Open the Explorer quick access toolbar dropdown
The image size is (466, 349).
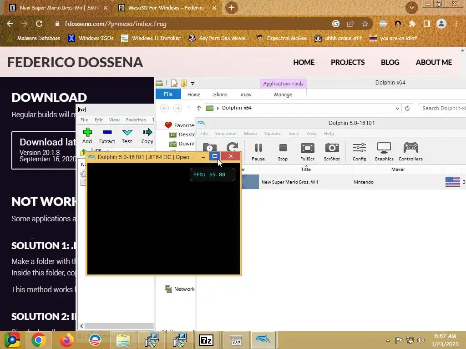(192, 84)
